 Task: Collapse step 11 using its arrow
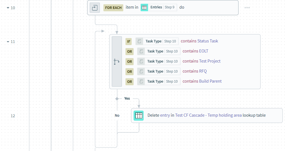point(8,42)
